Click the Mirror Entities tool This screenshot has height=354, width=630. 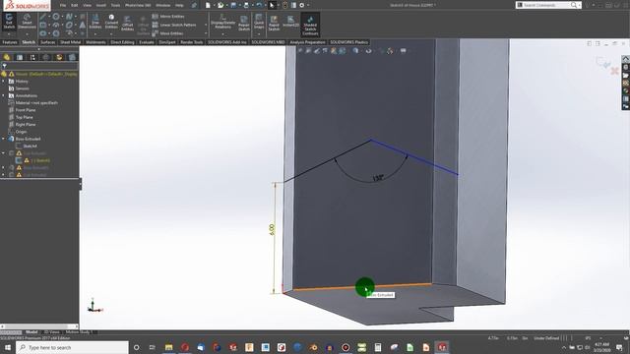168,17
